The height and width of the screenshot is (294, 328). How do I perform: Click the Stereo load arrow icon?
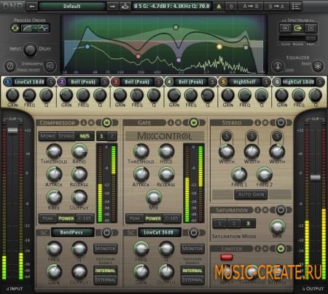click(258, 123)
